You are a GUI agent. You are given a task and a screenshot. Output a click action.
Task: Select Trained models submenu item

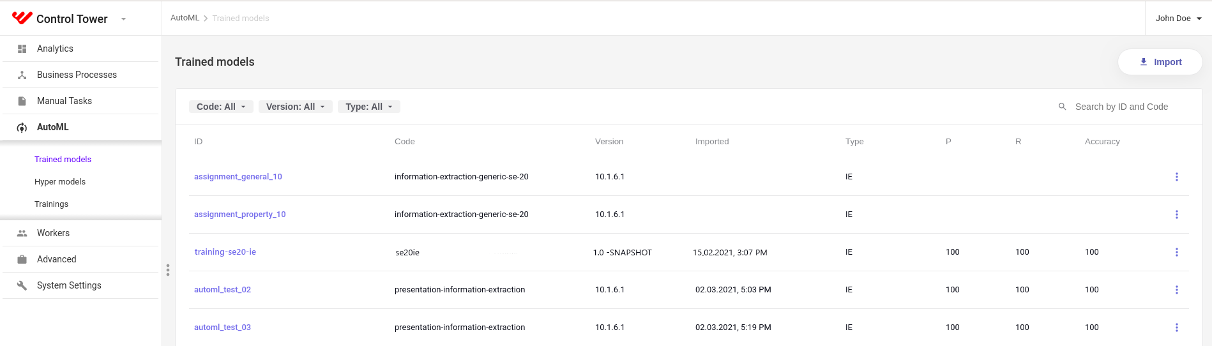[x=63, y=159]
